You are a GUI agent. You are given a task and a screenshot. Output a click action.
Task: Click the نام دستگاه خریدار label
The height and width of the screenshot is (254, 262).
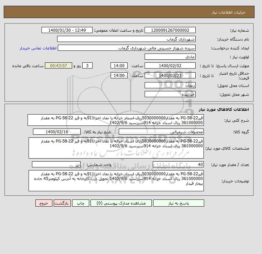click(233, 39)
